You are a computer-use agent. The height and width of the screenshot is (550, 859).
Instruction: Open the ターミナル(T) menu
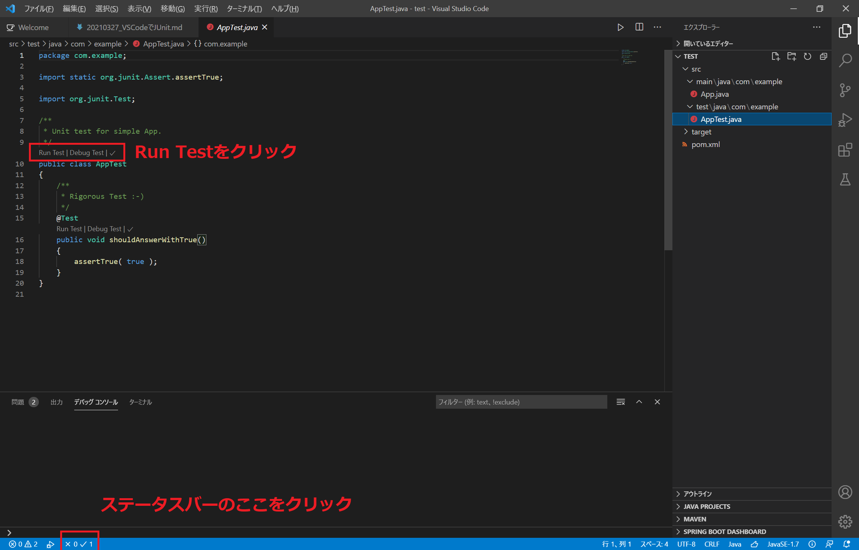coord(244,8)
